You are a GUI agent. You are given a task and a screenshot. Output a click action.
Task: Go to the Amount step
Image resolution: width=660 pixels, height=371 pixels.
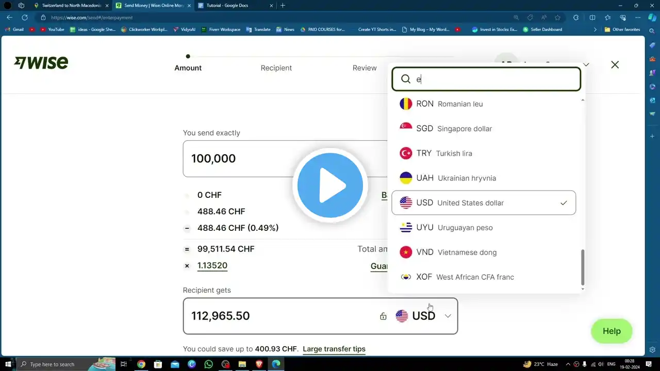click(x=188, y=68)
